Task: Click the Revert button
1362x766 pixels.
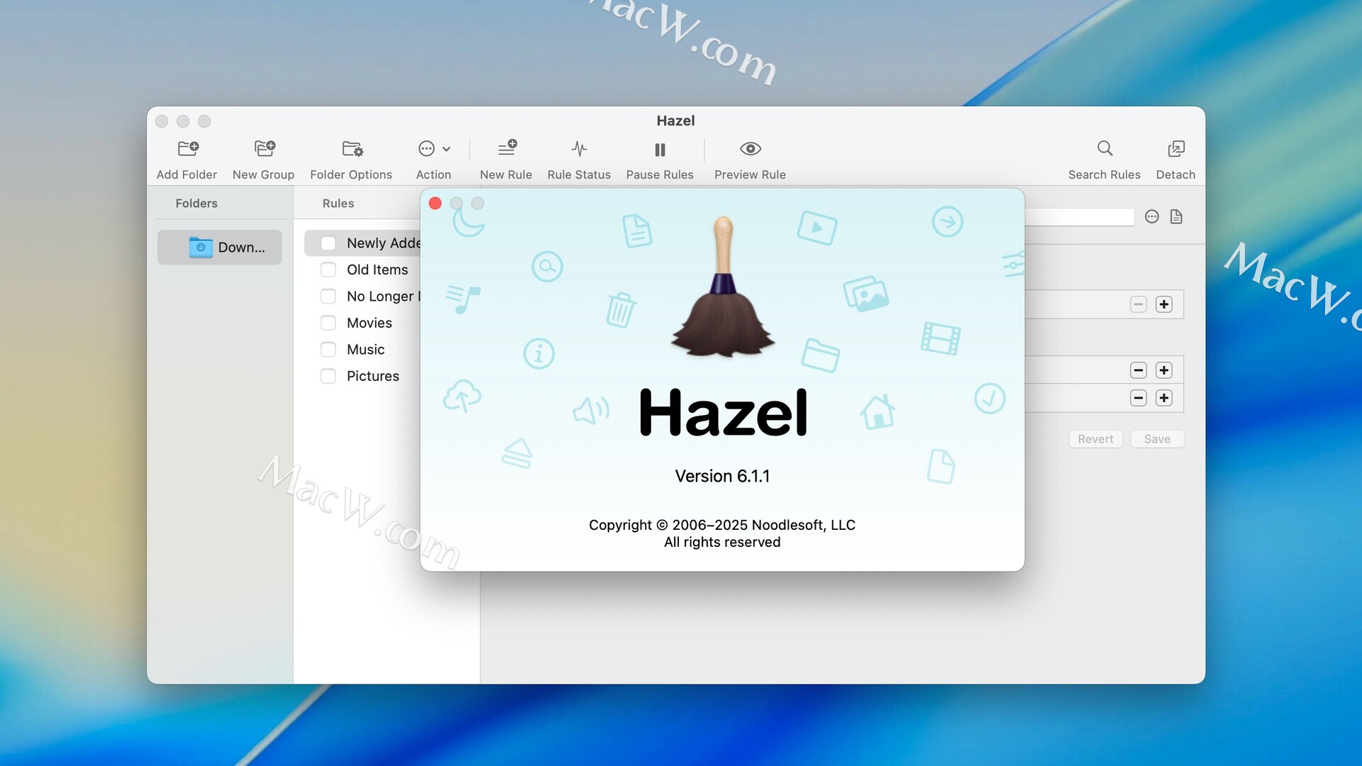Action: (x=1095, y=439)
